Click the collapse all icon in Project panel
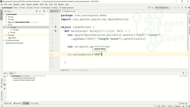The height and width of the screenshot is (107, 190). point(40,11)
